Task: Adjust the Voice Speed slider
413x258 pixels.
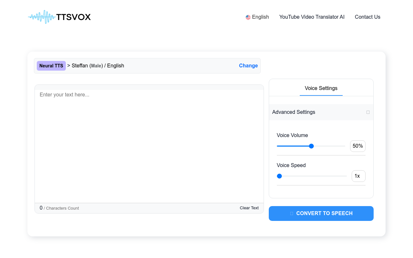Action: click(x=312, y=176)
